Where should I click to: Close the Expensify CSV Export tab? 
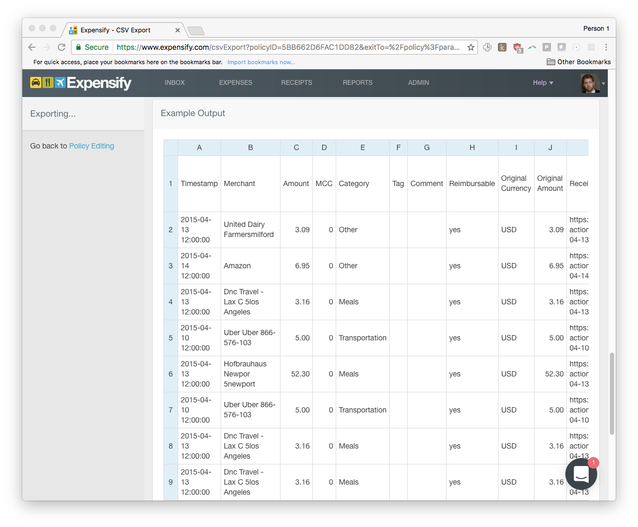(x=178, y=30)
